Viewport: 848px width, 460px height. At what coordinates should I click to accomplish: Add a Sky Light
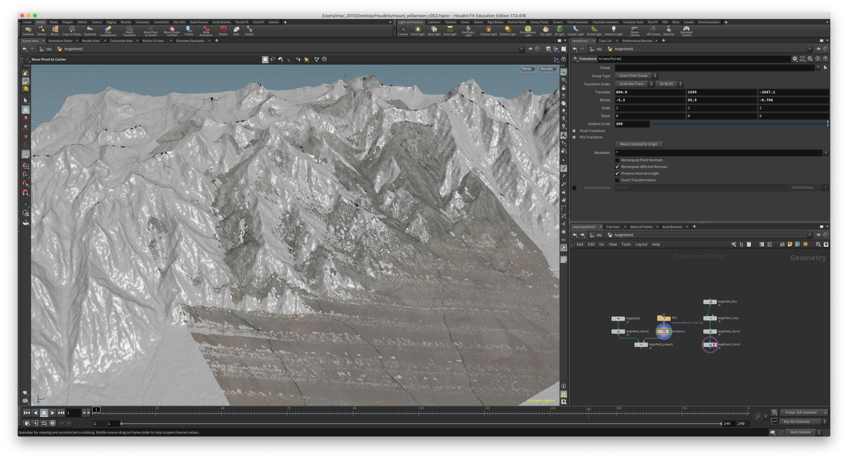point(545,31)
